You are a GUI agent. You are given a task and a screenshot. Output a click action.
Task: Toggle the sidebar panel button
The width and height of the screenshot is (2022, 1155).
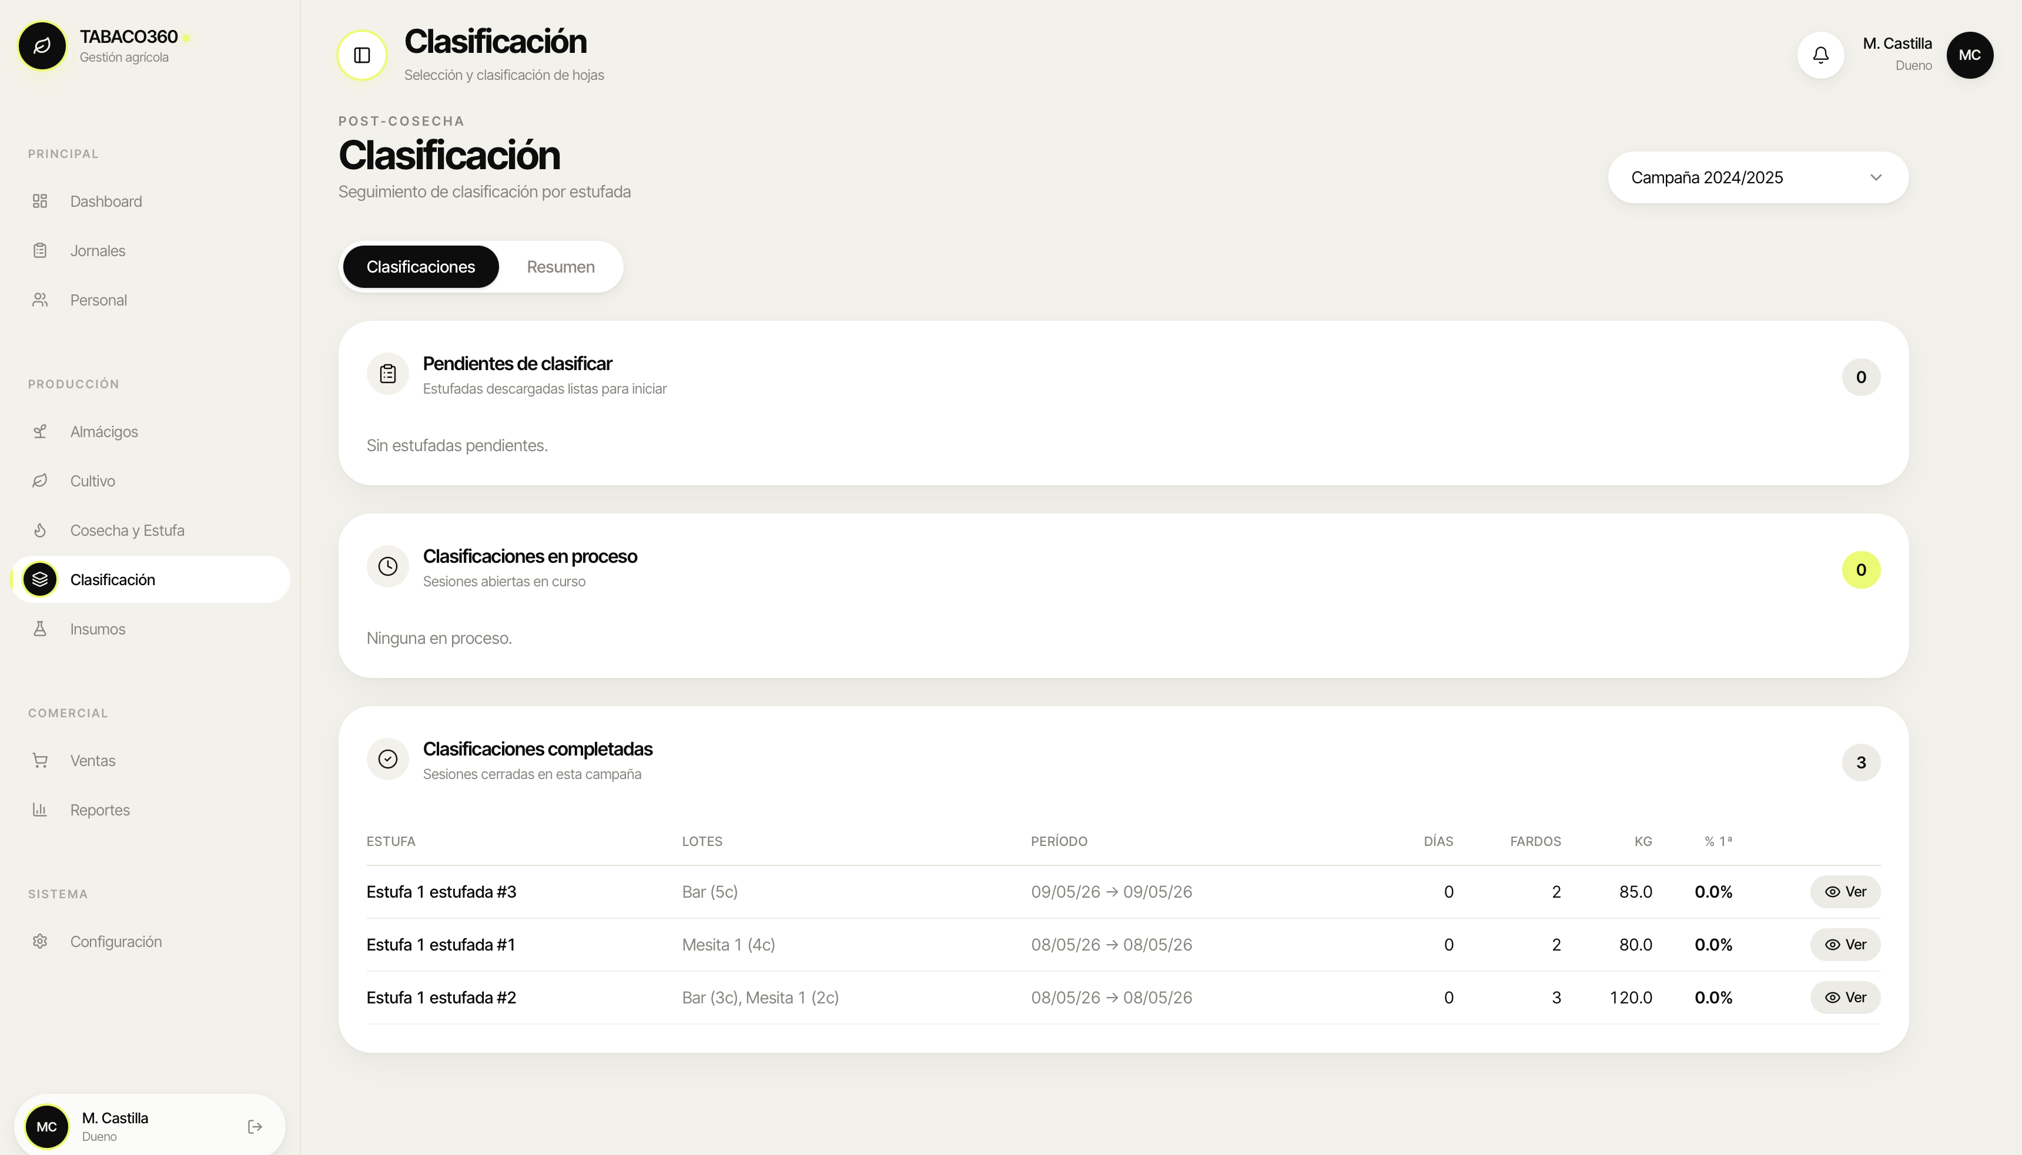point(362,55)
